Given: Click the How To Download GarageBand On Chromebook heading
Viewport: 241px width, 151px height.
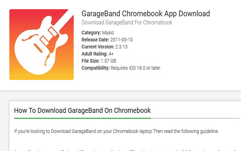Looking at the screenshot, I should 82,111.
